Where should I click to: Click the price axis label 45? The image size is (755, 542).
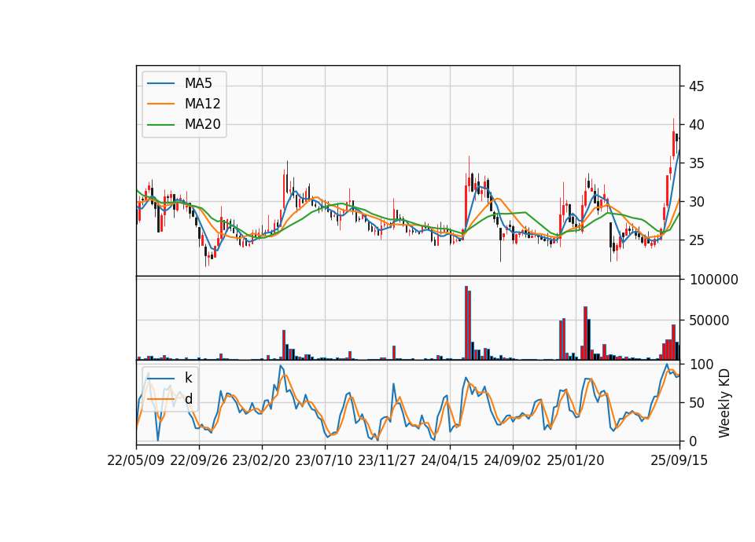[x=696, y=86]
